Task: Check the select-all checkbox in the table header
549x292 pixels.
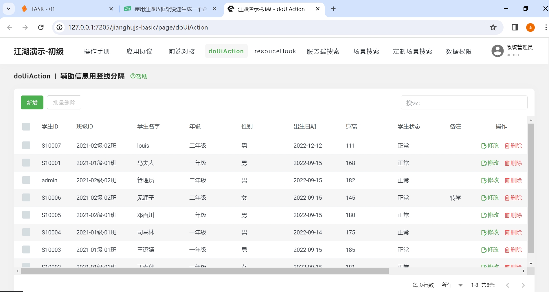Action: click(x=26, y=126)
